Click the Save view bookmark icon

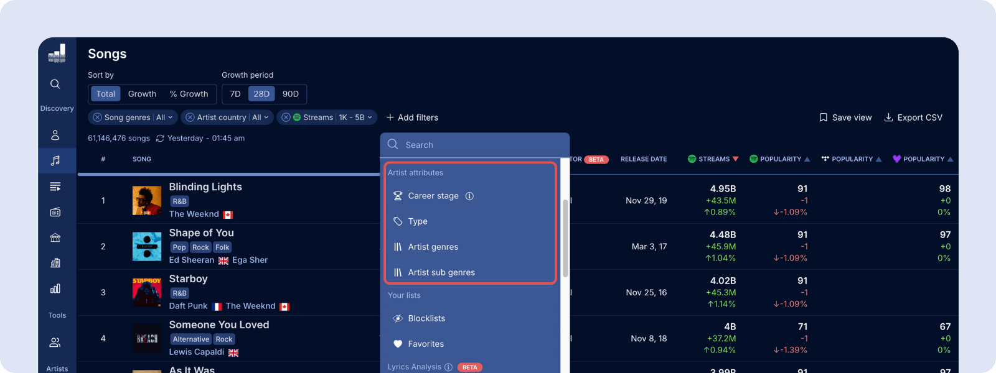(823, 117)
